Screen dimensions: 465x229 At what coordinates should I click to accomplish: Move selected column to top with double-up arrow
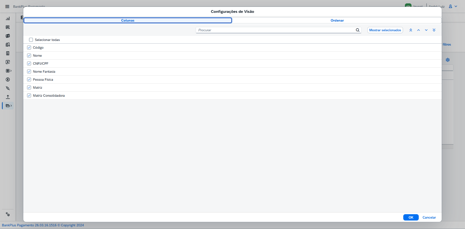point(411,30)
